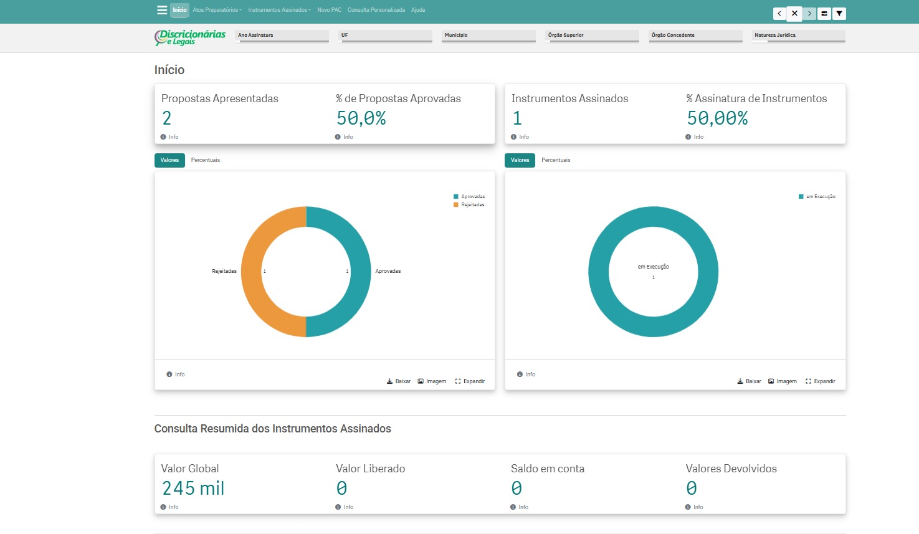Screen dimensions: 919x534
Task: Switch the instruments chart to Percentuais
Action: 556,160
